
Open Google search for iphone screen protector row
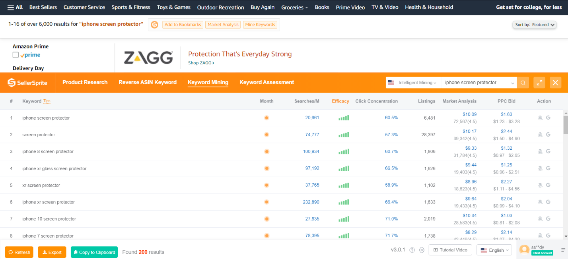click(548, 118)
